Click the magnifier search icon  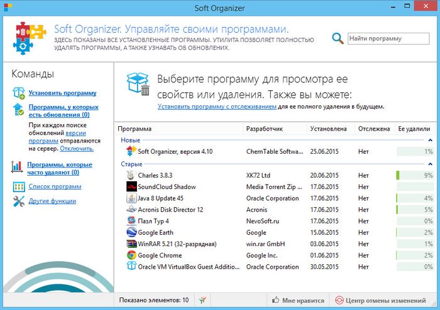pos(338,38)
